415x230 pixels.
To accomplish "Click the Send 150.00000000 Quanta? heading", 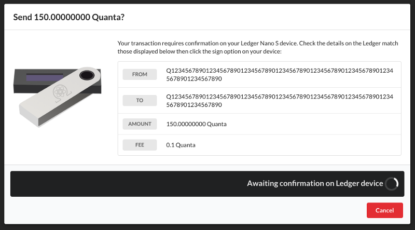I will [69, 18].
